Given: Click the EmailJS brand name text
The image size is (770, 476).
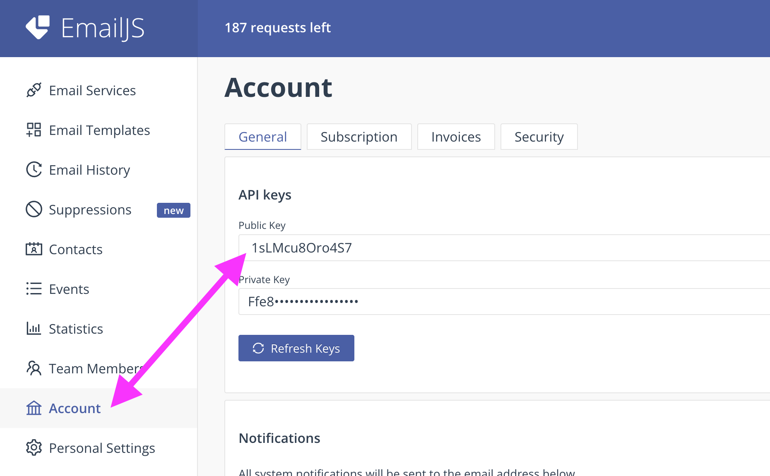Looking at the screenshot, I should coord(103,28).
